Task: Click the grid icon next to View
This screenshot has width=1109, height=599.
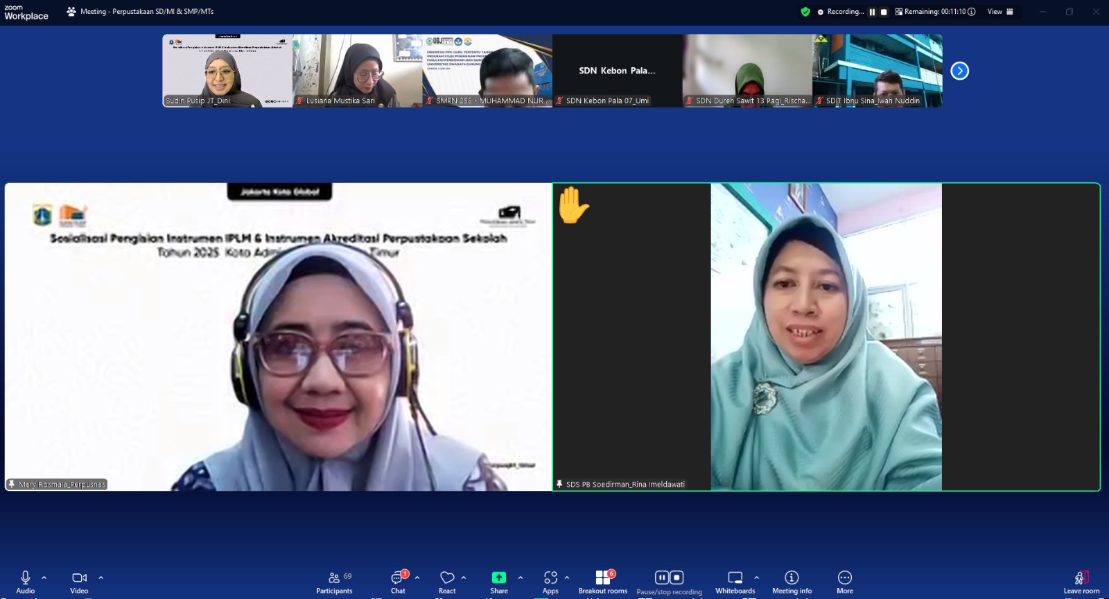Action: coord(1010,12)
